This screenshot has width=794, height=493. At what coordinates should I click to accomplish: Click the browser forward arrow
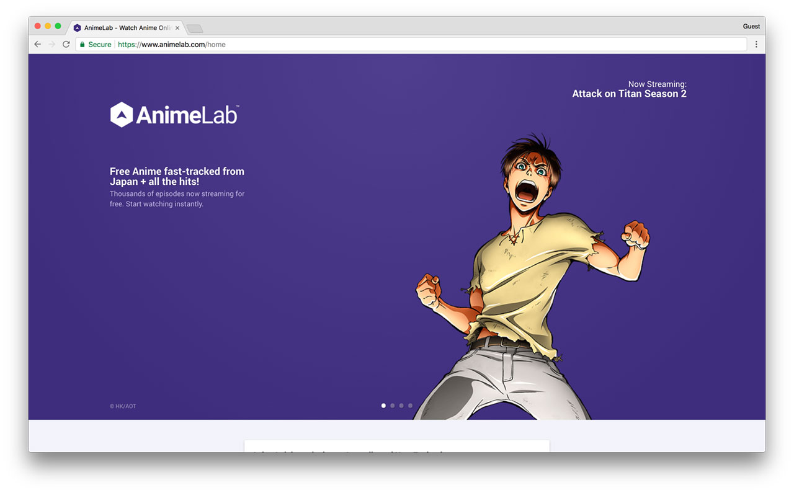click(52, 45)
